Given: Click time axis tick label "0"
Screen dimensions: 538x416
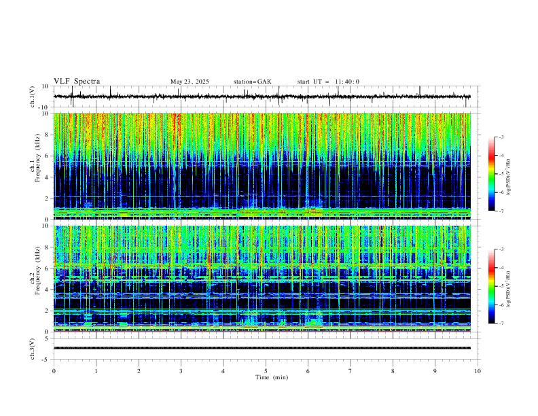Looking at the screenshot, I should (54, 371).
